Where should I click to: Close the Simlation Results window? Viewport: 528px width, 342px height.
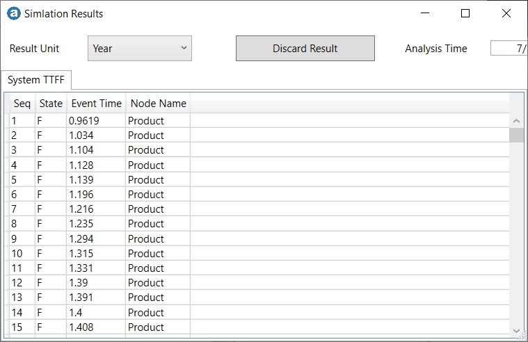tap(506, 13)
